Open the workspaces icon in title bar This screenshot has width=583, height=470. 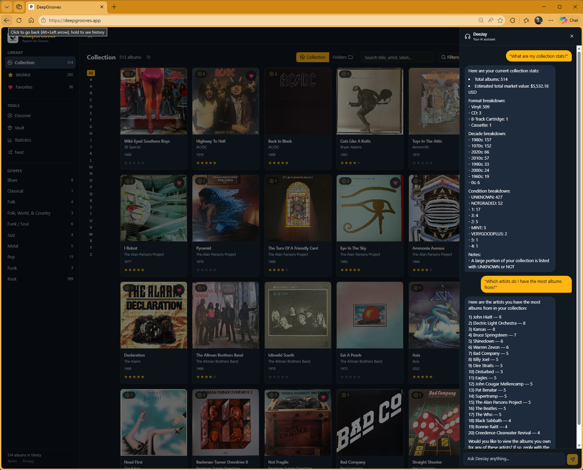click(x=19, y=7)
